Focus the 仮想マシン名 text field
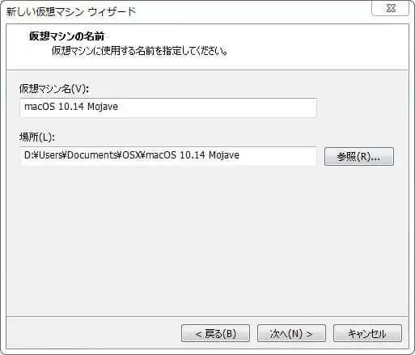The image size is (415, 355). [x=168, y=108]
